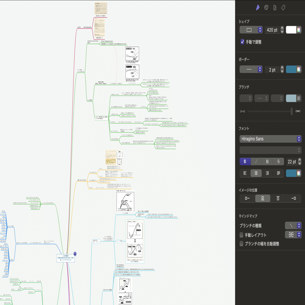The width and height of the screenshot is (305, 305).
Task: Center-align the node text
Action: (256, 173)
